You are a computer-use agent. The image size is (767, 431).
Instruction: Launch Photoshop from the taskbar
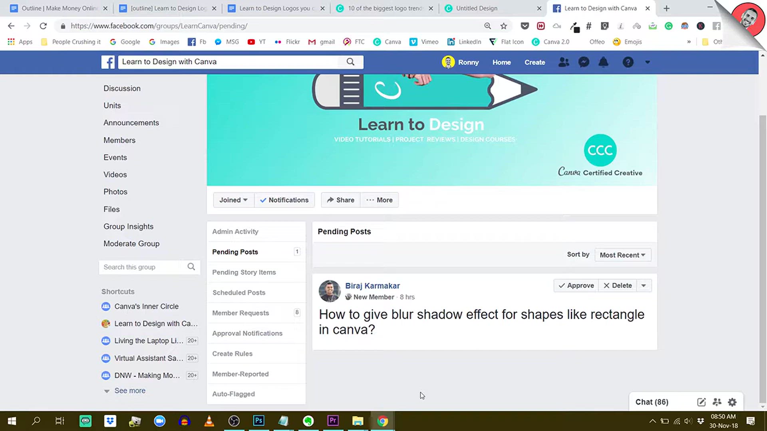[259, 421]
